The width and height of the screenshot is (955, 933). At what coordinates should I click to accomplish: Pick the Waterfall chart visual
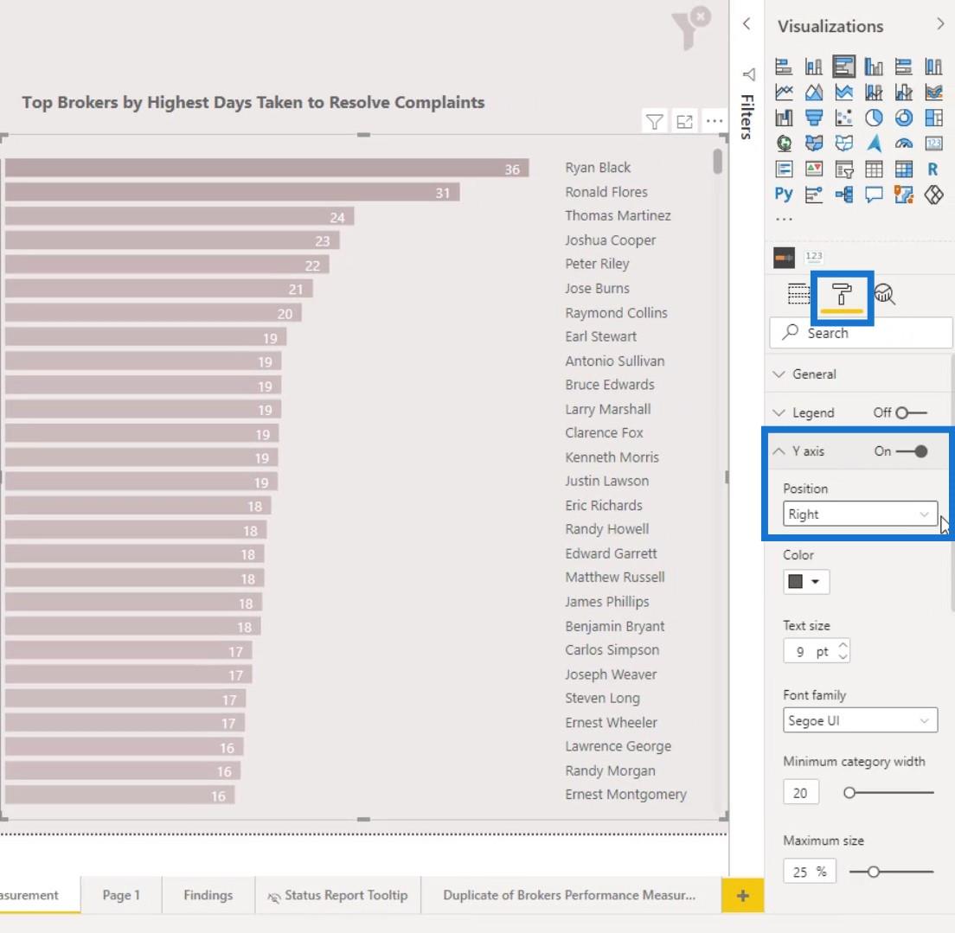point(784,118)
